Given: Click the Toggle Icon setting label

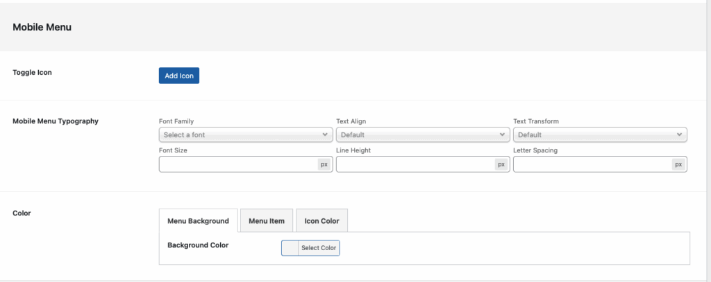Looking at the screenshot, I should pyautogui.click(x=32, y=72).
